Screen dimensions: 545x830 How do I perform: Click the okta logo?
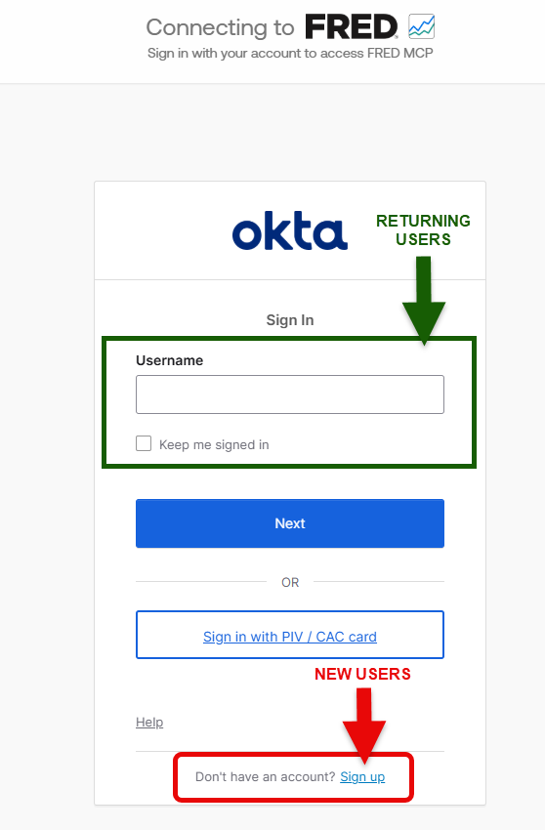pyautogui.click(x=290, y=230)
